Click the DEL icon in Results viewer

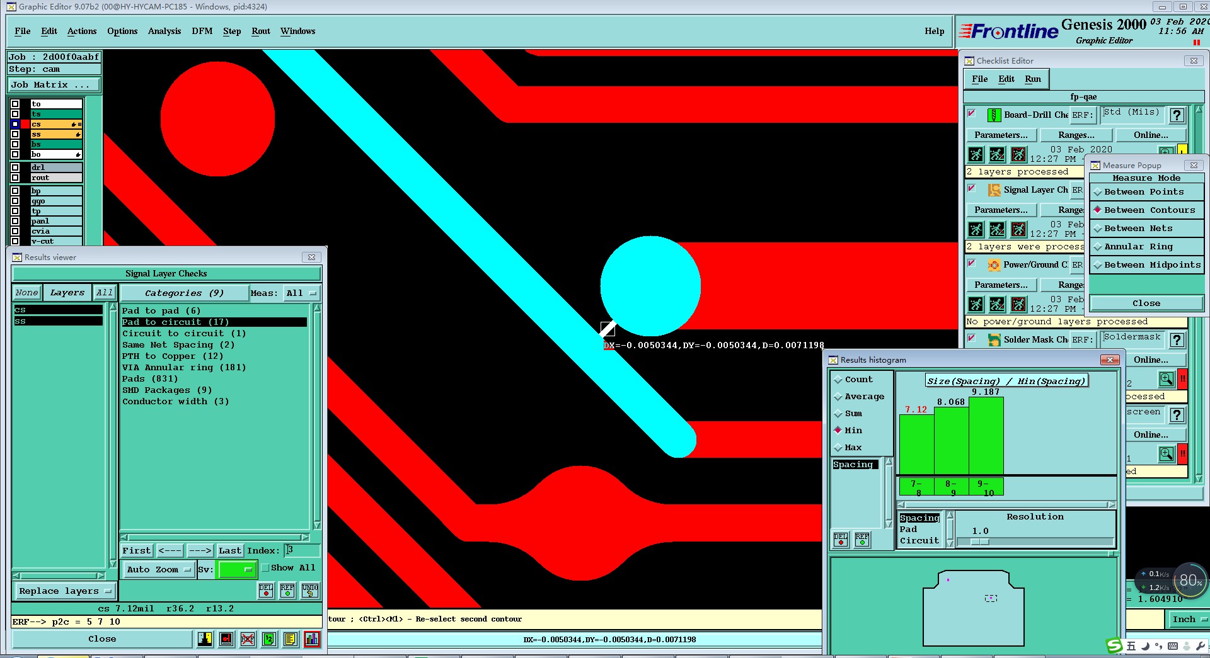[x=266, y=590]
